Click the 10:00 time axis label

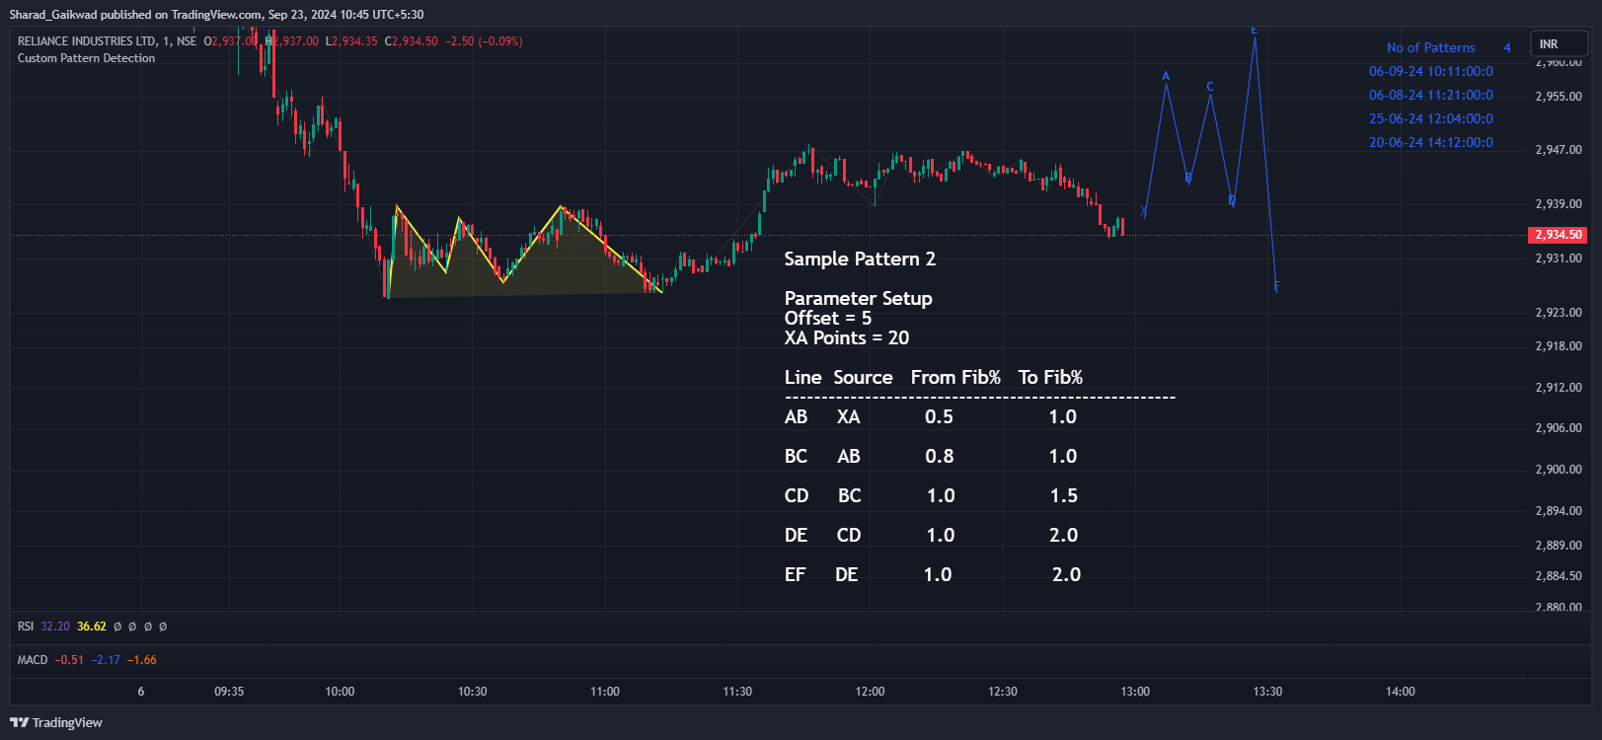(340, 692)
